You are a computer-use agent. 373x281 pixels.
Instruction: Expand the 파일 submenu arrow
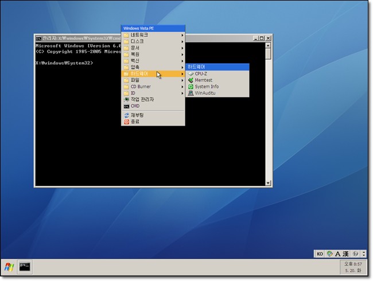coord(182,80)
